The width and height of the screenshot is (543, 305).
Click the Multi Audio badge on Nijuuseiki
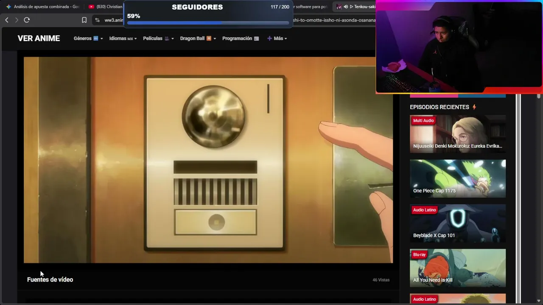[x=423, y=121]
